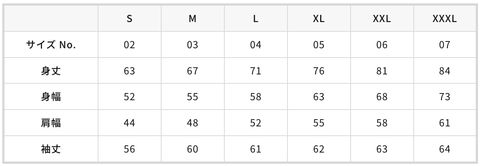Select 肩幅 value 58 for XXL
This screenshot has width=481, height=166.
coord(382,123)
